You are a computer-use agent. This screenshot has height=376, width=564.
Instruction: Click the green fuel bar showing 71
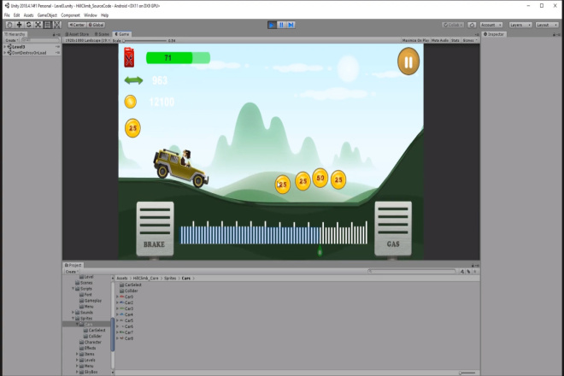[x=178, y=58]
